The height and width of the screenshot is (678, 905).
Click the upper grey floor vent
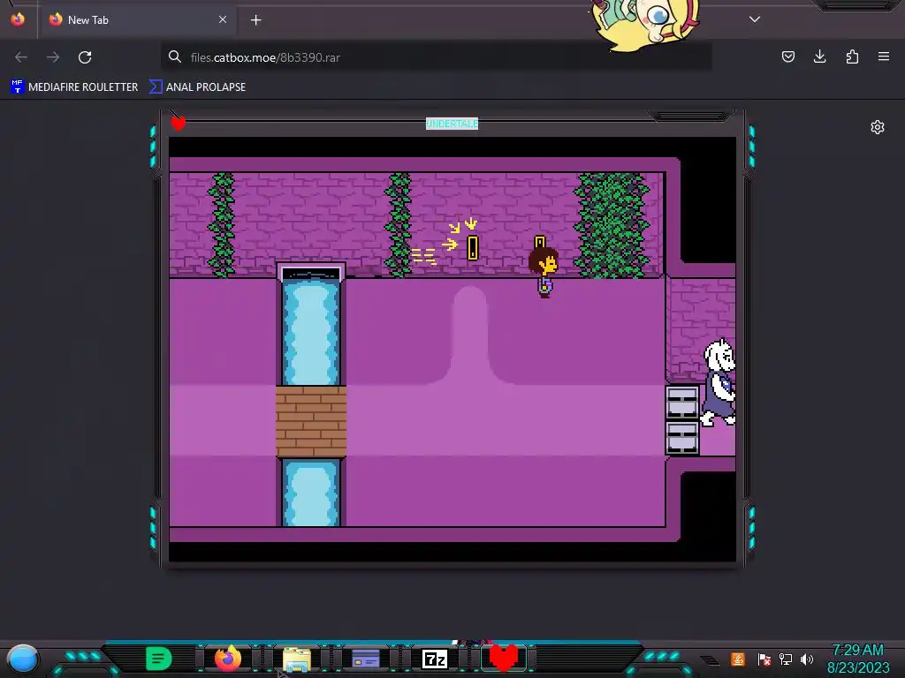coord(682,402)
